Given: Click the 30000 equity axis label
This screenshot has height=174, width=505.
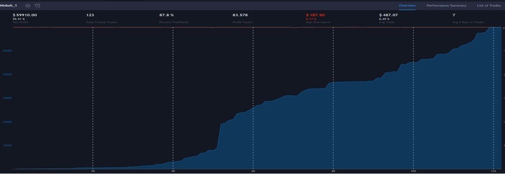Looking at the screenshot, I should coord(7,98).
